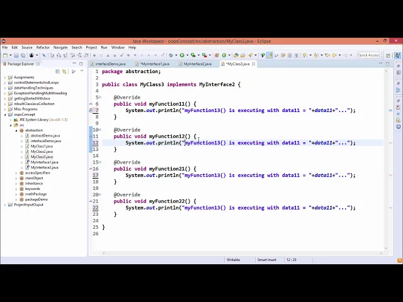The width and height of the screenshot is (403, 302).
Task: Click Writable in status bar
Action: click(234, 260)
